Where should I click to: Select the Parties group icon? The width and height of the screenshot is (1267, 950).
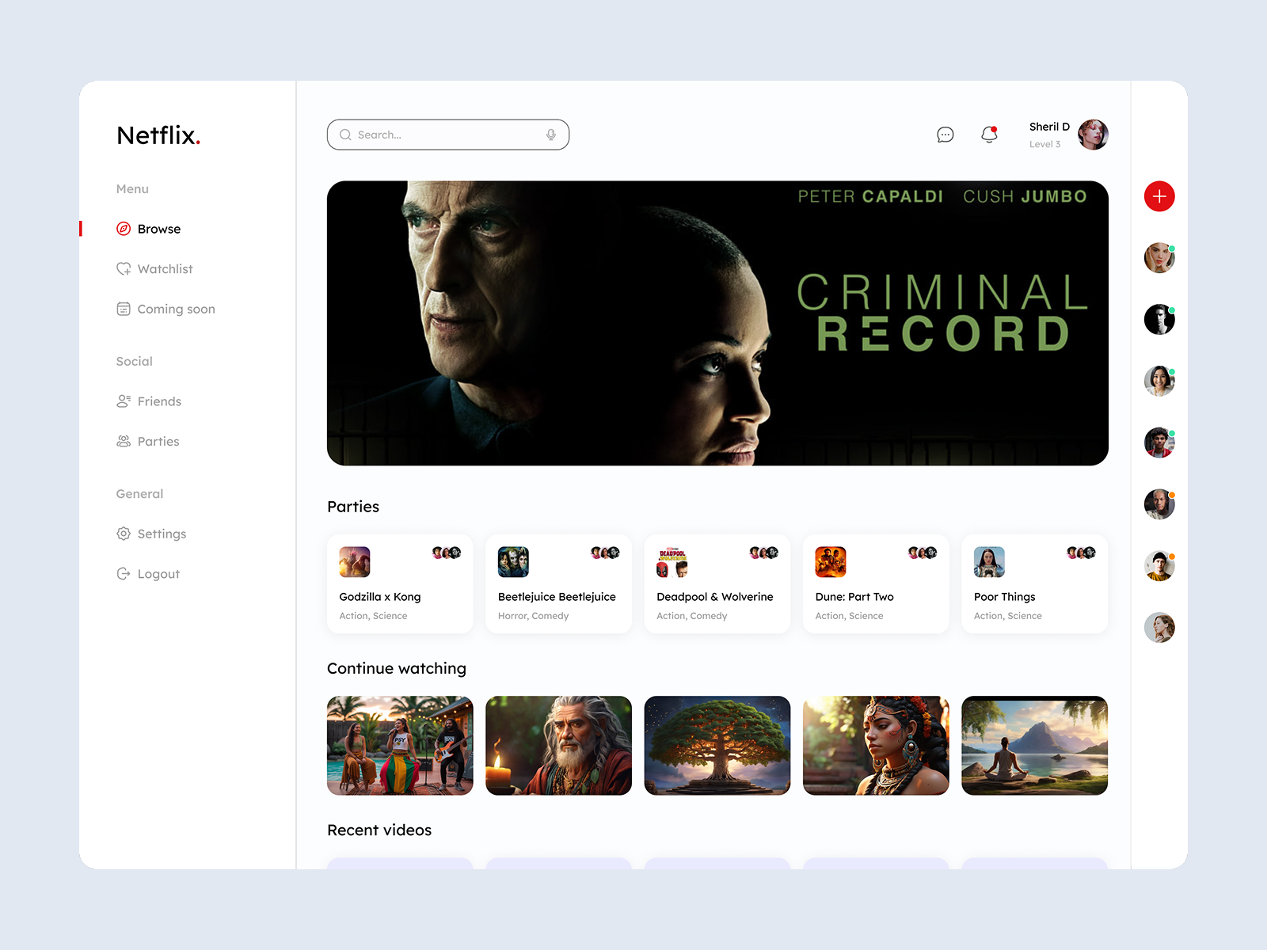coord(124,441)
